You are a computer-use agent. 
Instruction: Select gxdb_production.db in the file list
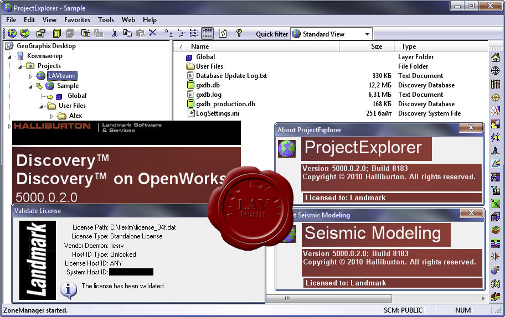[225, 104]
